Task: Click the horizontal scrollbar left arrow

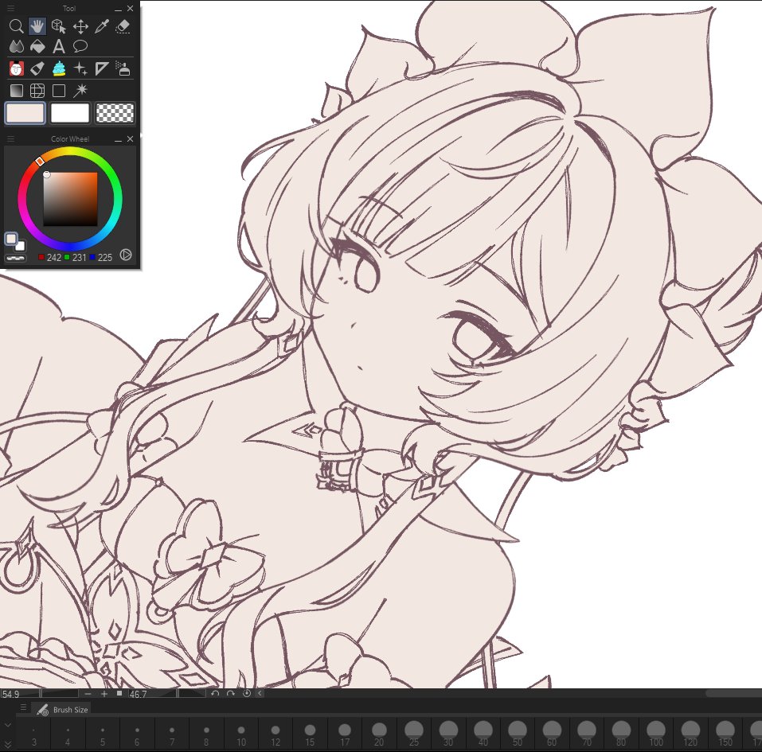Action: (260, 693)
